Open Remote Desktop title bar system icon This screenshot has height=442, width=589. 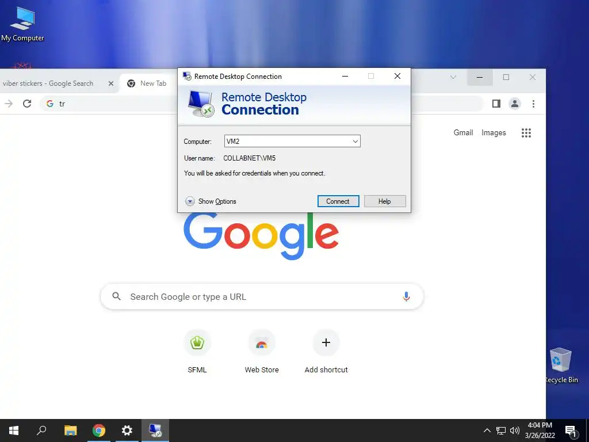coord(187,76)
